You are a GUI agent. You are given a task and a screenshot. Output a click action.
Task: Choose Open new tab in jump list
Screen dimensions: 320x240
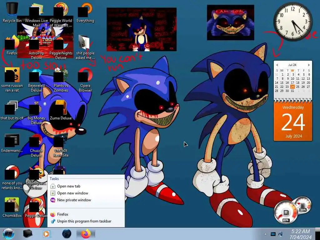click(86, 186)
